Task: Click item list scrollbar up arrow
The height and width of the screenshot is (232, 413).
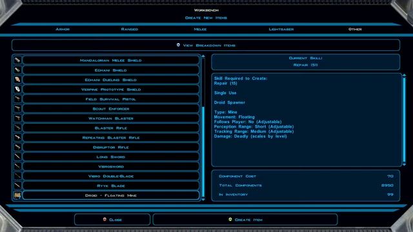Action: [x=203, y=56]
